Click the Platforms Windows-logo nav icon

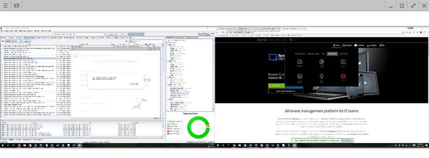tap(356, 45)
